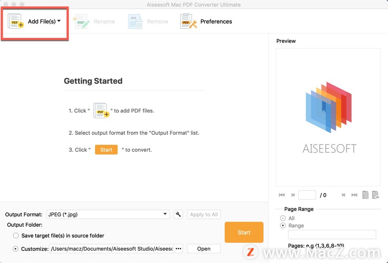This screenshot has width=388, height=263.
Task: Click the Remove PDF trash icon
Action: pos(135,21)
